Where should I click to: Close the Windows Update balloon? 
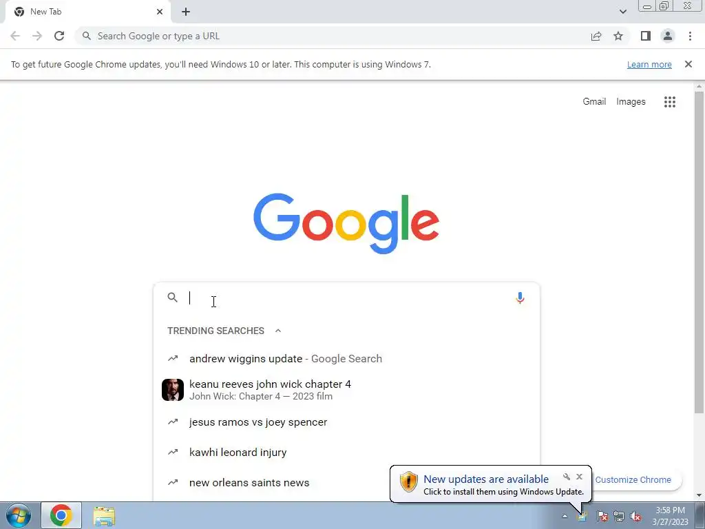pos(579,477)
